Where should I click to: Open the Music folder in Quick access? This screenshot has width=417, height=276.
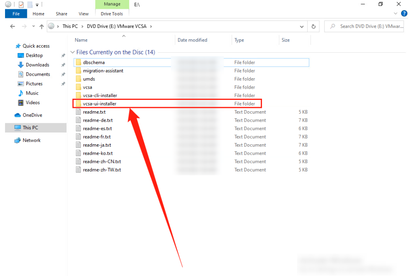tap(32, 93)
